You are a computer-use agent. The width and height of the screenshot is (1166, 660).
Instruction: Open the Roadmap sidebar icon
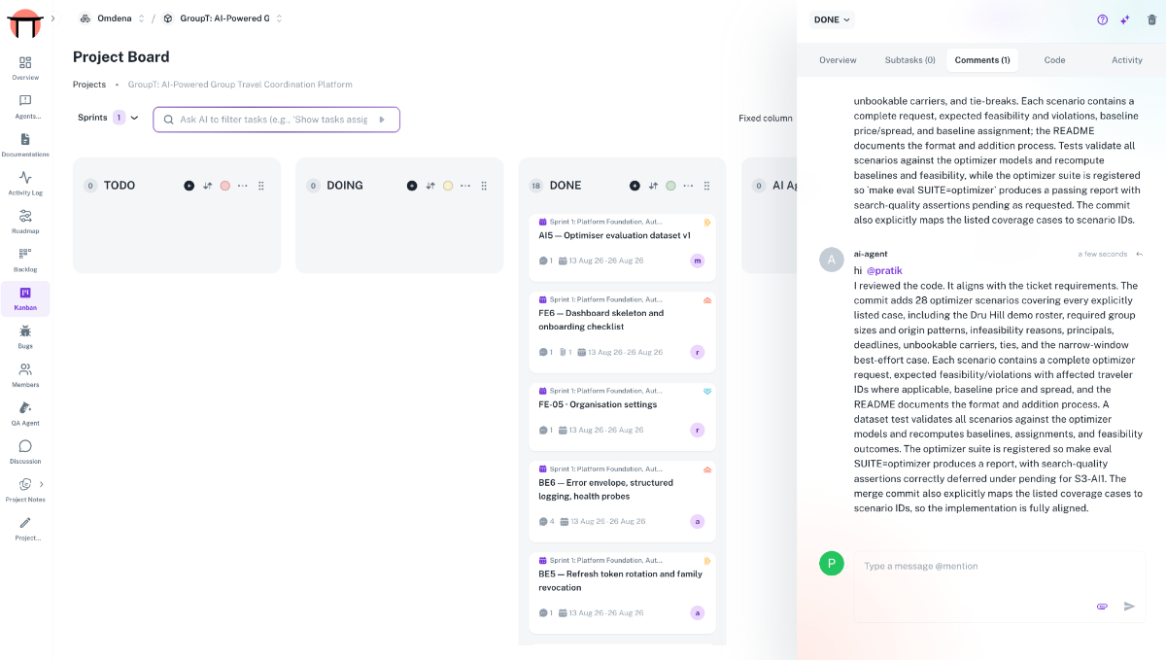click(25, 216)
